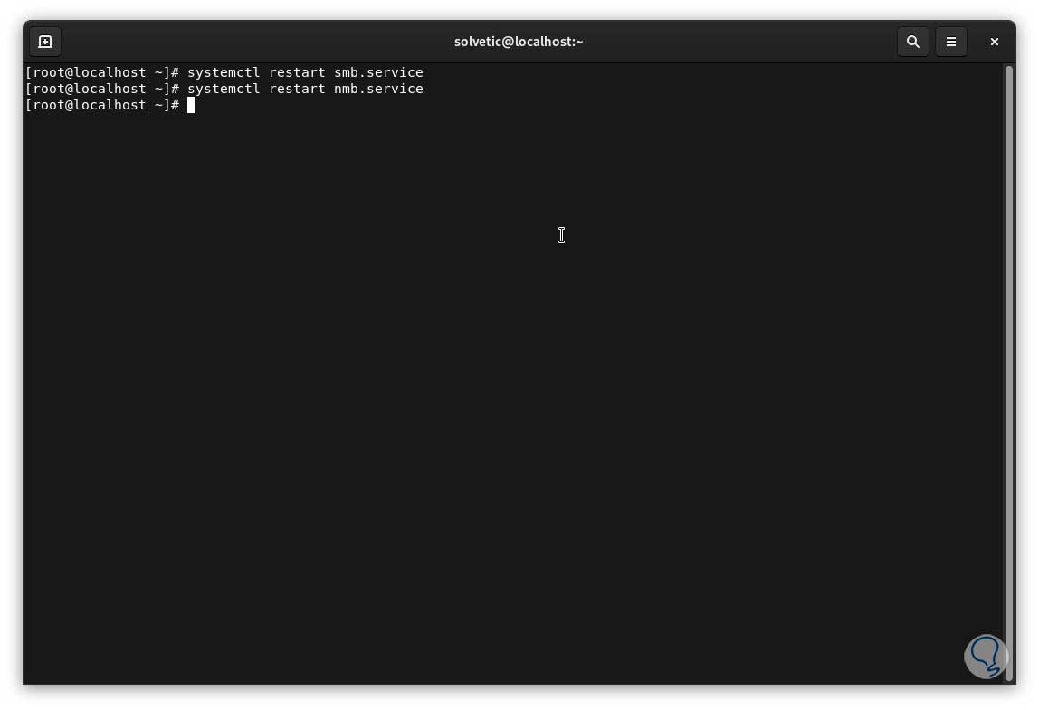Screen dimensions: 1039x710
Task: Close the terminal window
Action: coord(994,42)
